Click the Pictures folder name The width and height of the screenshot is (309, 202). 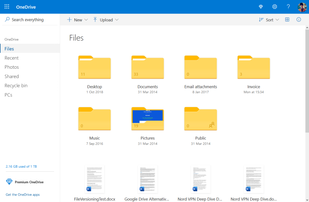(x=148, y=138)
